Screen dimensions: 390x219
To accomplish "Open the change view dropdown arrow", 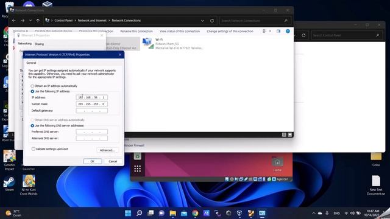I will 270,31.
